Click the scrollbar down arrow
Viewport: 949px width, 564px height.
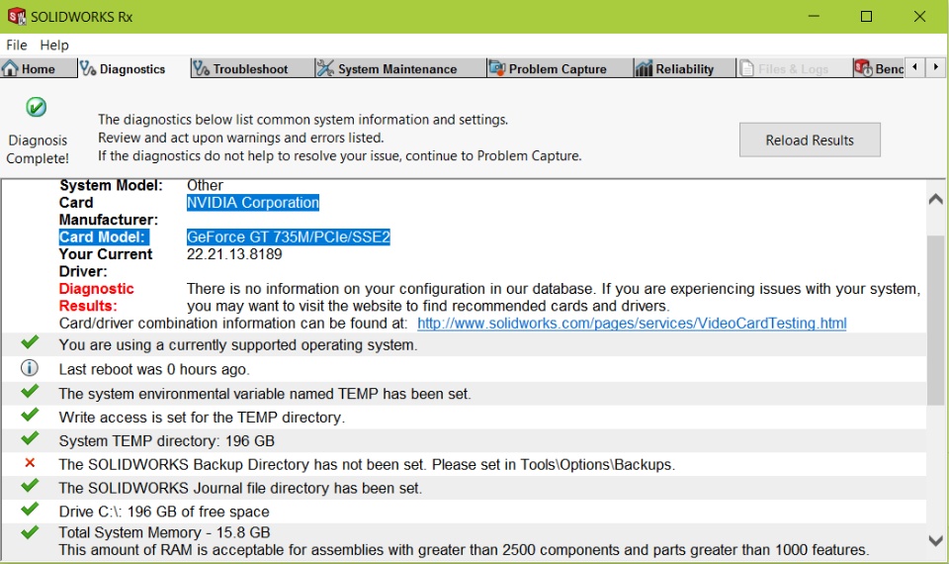tap(936, 540)
